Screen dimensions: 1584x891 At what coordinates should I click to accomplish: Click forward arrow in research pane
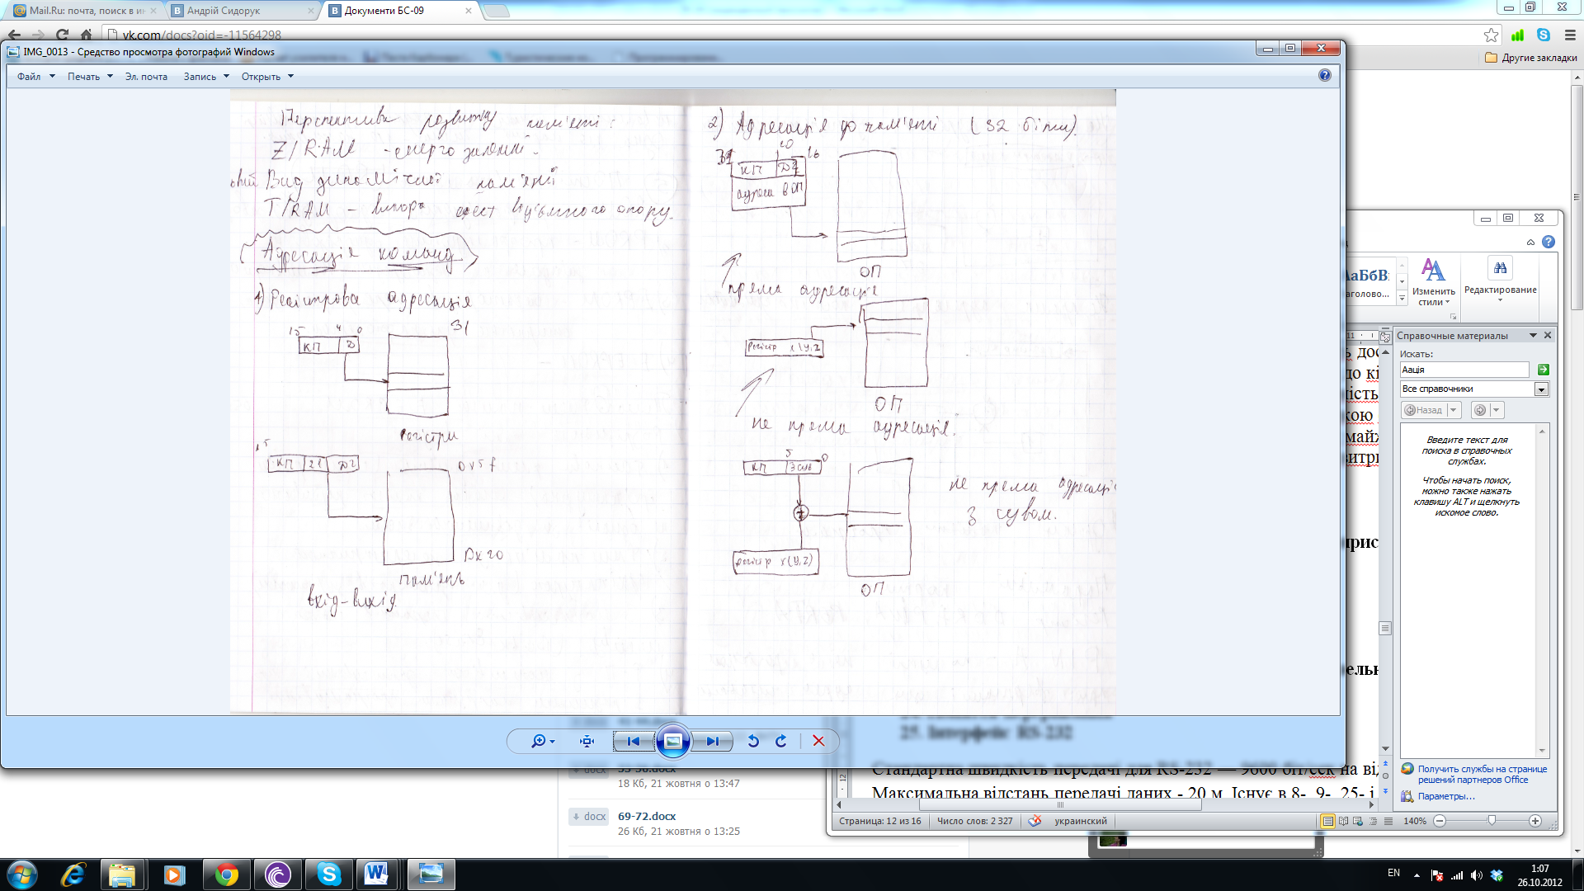1480,410
